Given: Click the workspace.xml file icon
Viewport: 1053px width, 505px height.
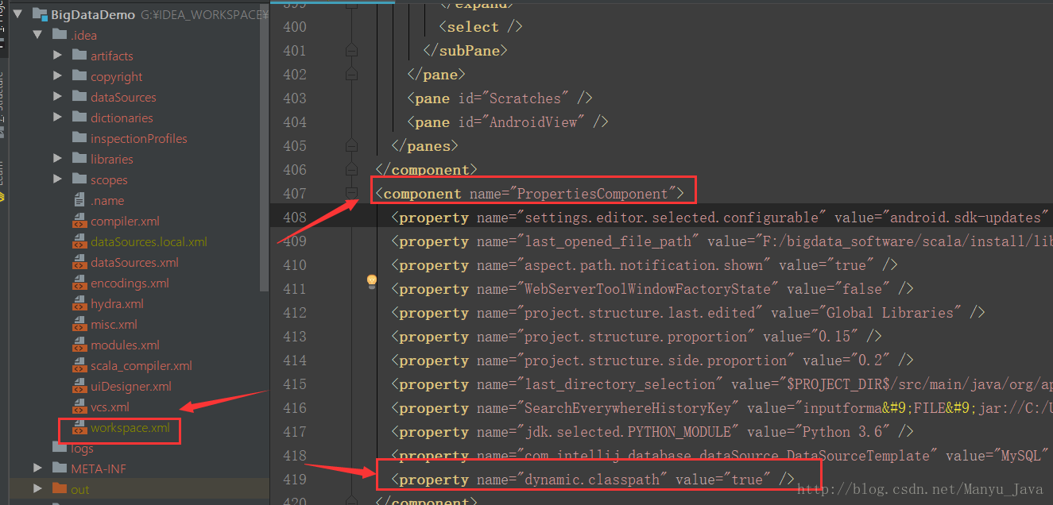Looking at the screenshot, I should [x=79, y=428].
